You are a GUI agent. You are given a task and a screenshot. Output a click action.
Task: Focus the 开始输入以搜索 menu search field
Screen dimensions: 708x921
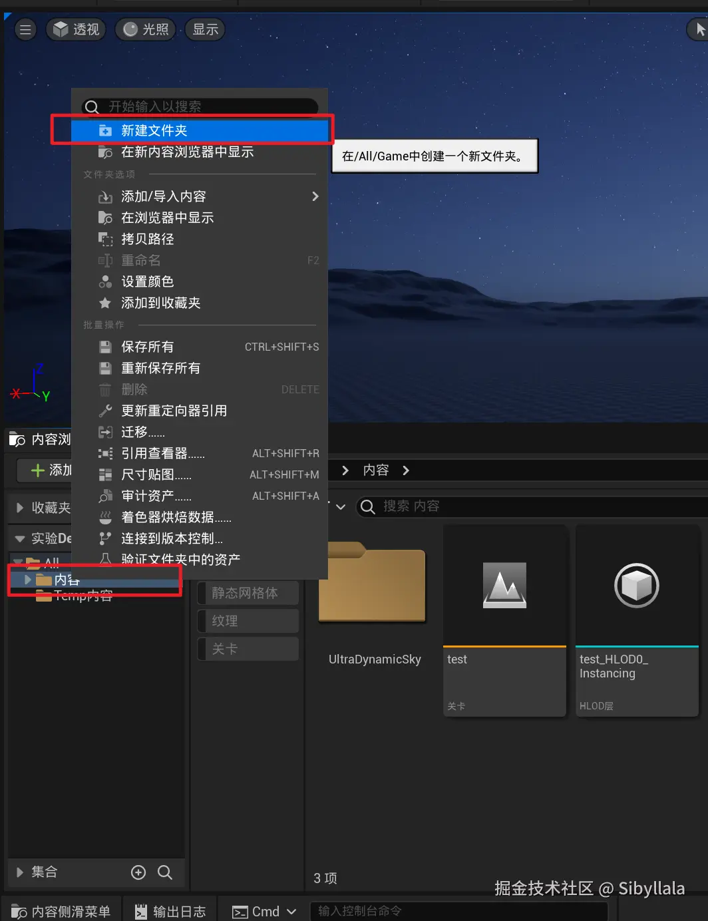coord(200,106)
